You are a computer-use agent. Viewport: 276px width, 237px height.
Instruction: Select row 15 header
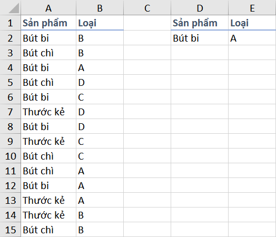click(10, 230)
